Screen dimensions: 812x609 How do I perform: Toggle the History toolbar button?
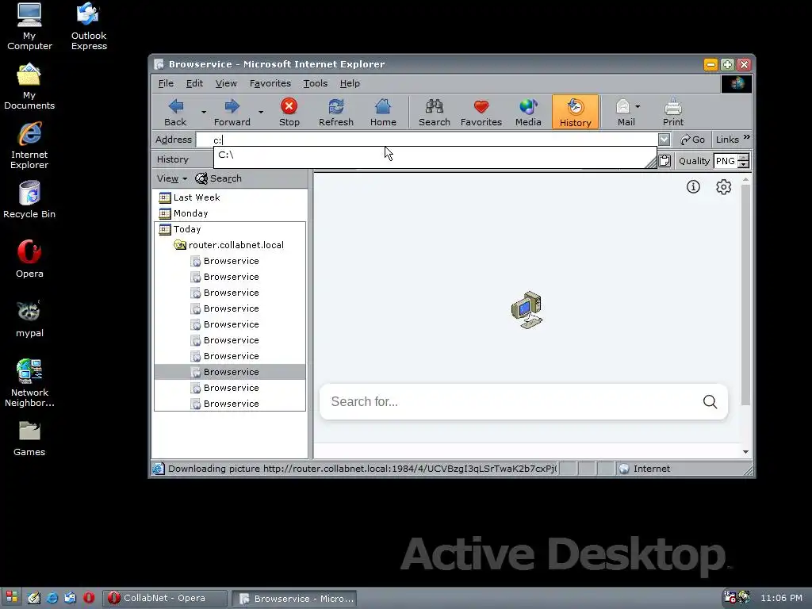(576, 112)
